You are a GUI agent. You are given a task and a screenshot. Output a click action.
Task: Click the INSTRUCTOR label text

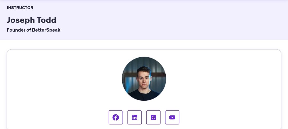(20, 8)
